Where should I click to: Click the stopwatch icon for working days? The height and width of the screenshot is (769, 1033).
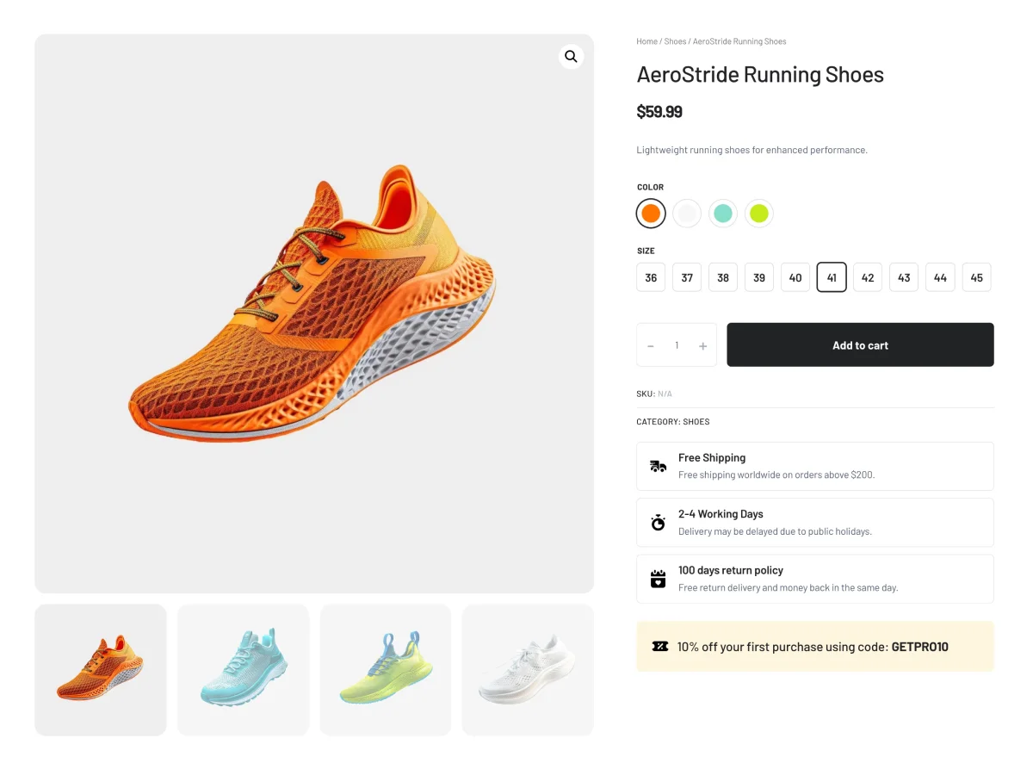point(658,522)
